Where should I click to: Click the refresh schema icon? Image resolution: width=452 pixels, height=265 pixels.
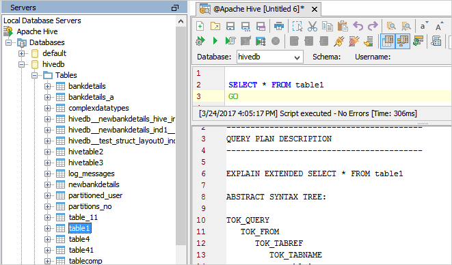(418, 41)
